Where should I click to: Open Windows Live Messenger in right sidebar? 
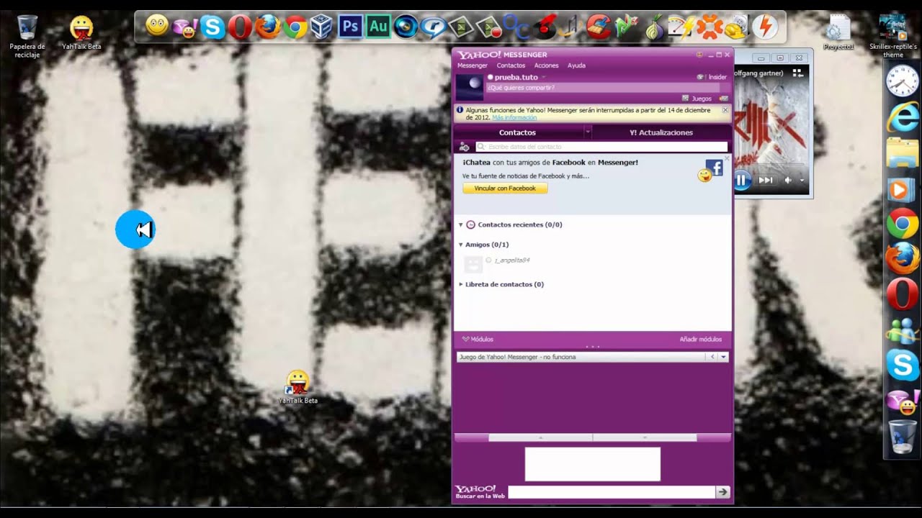(x=903, y=330)
